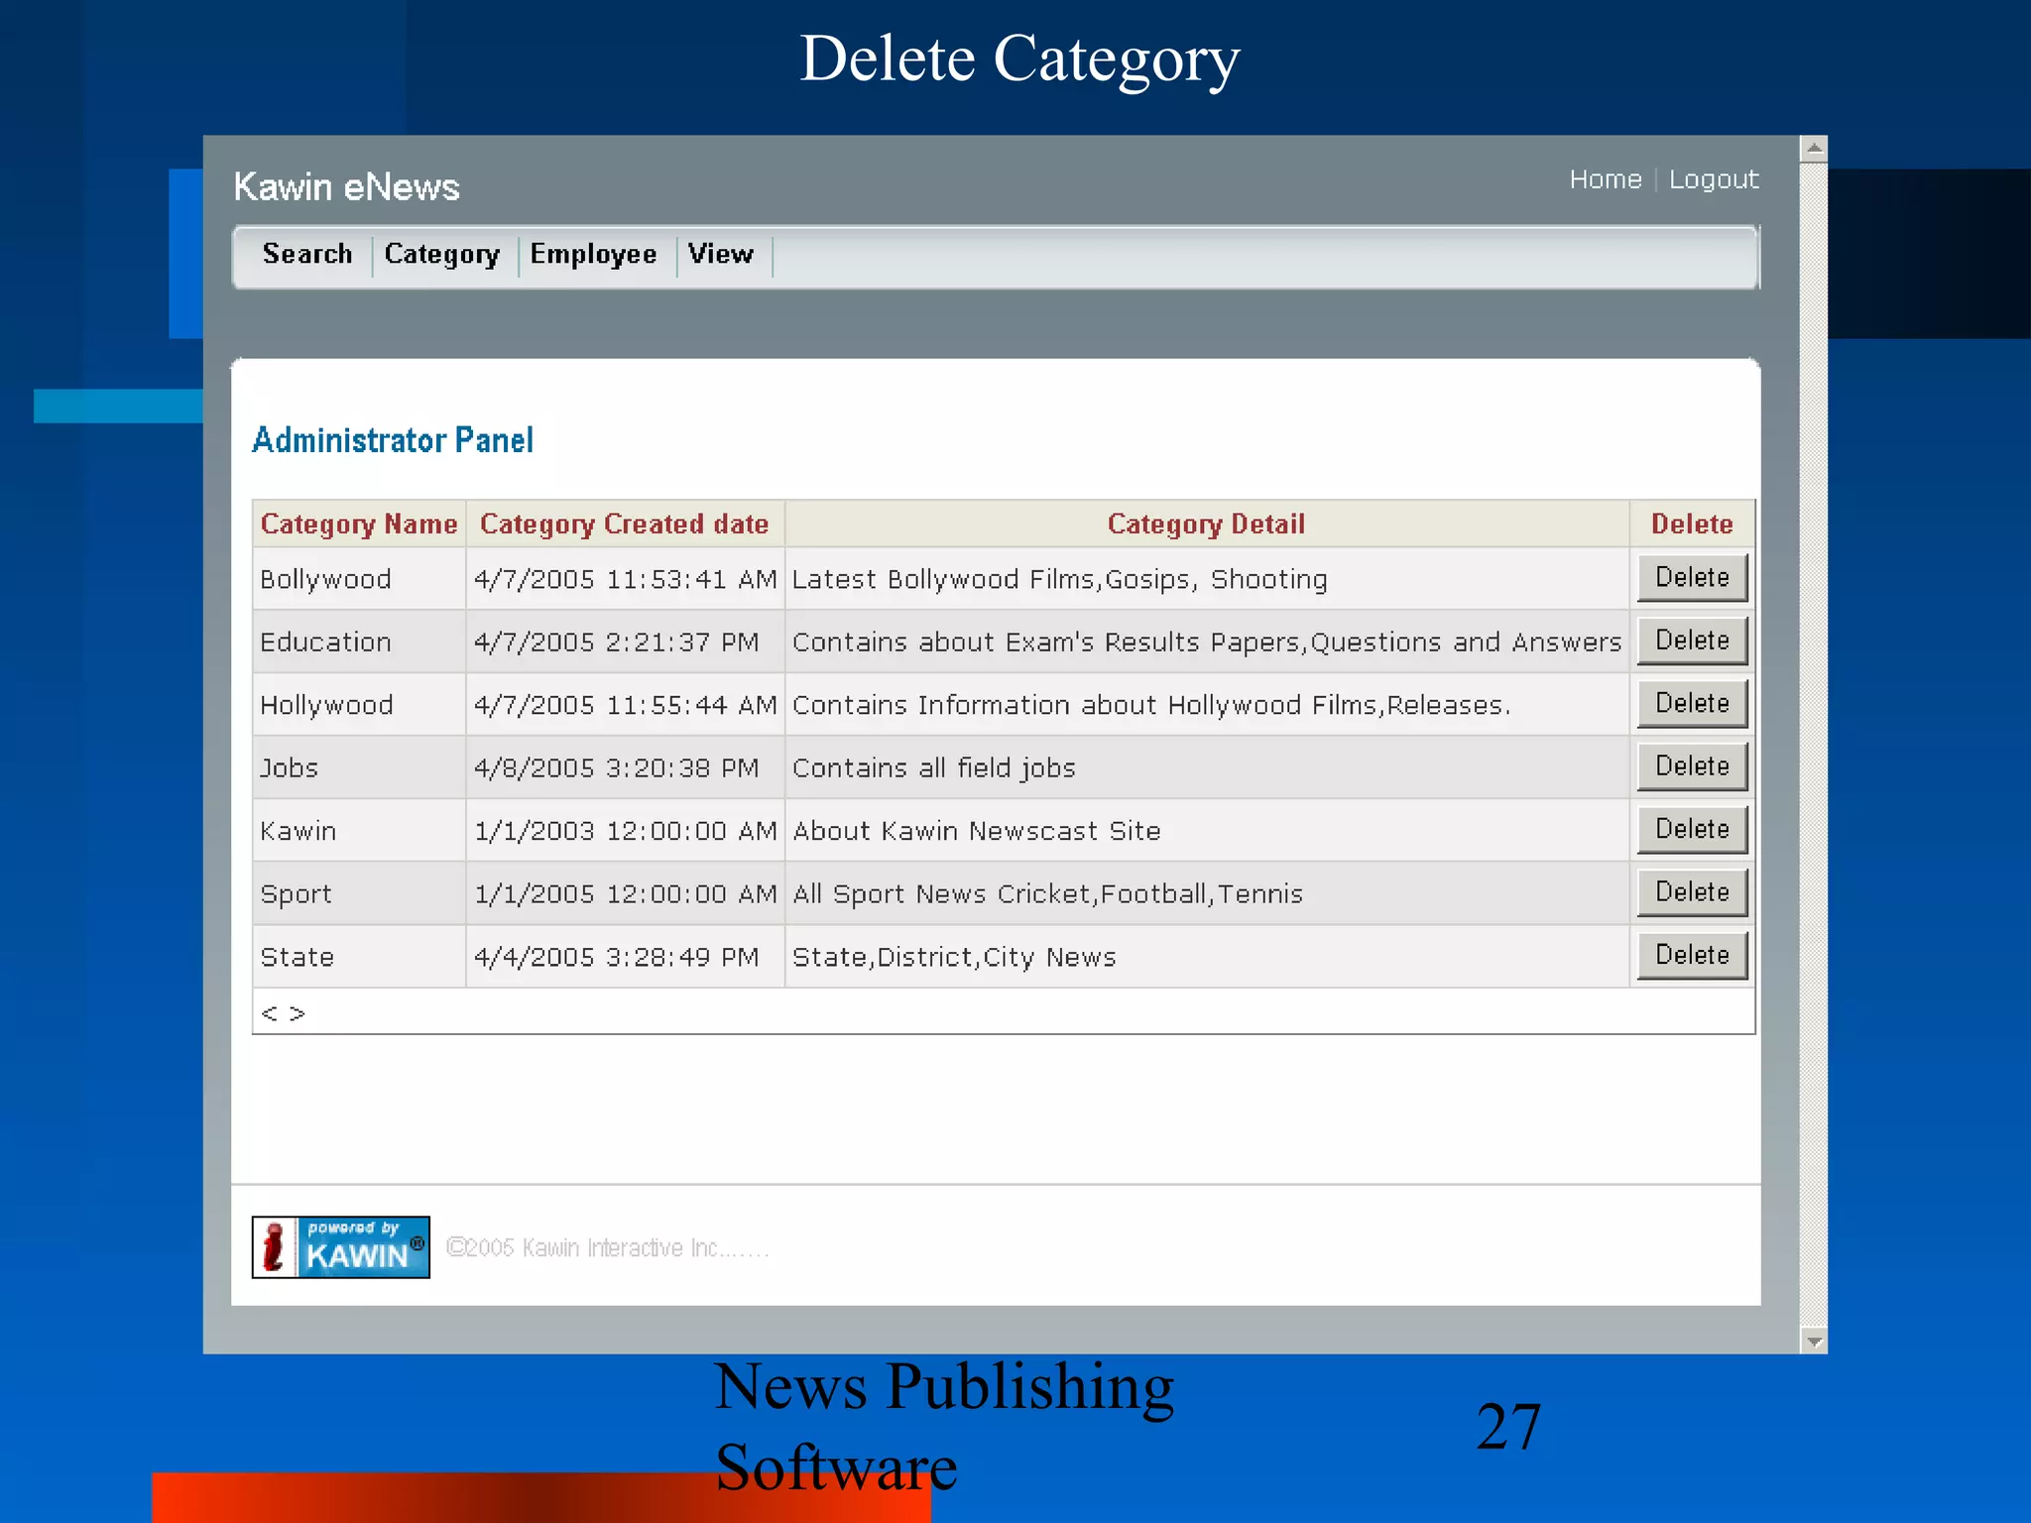Go to the Home link

[1606, 179]
